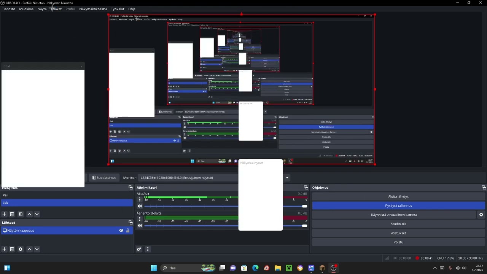Open Äänentoistolaite three-dot options menu
The height and width of the screenshot is (274, 487).
(x=140, y=219)
